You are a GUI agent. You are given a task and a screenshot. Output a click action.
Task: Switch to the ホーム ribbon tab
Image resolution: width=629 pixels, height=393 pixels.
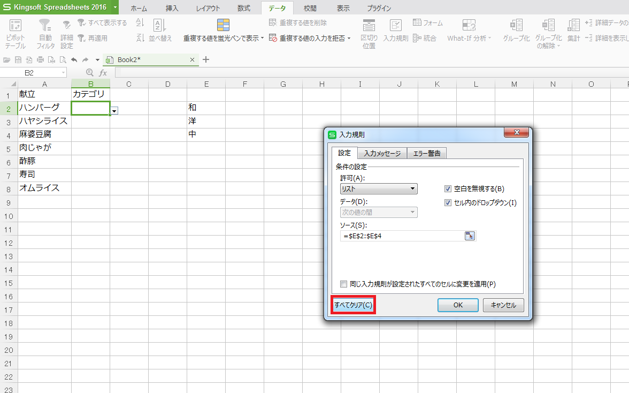pyautogui.click(x=139, y=8)
